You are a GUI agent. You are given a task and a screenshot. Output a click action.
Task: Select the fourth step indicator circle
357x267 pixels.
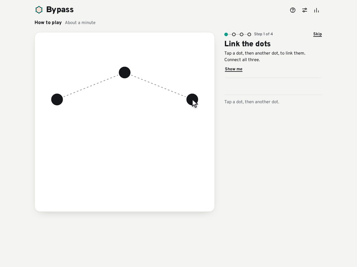click(249, 34)
